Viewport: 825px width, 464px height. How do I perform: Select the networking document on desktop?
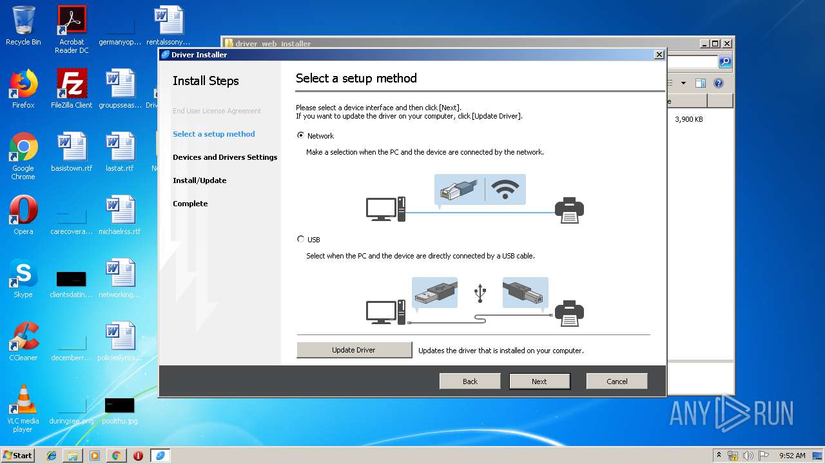[x=120, y=278]
